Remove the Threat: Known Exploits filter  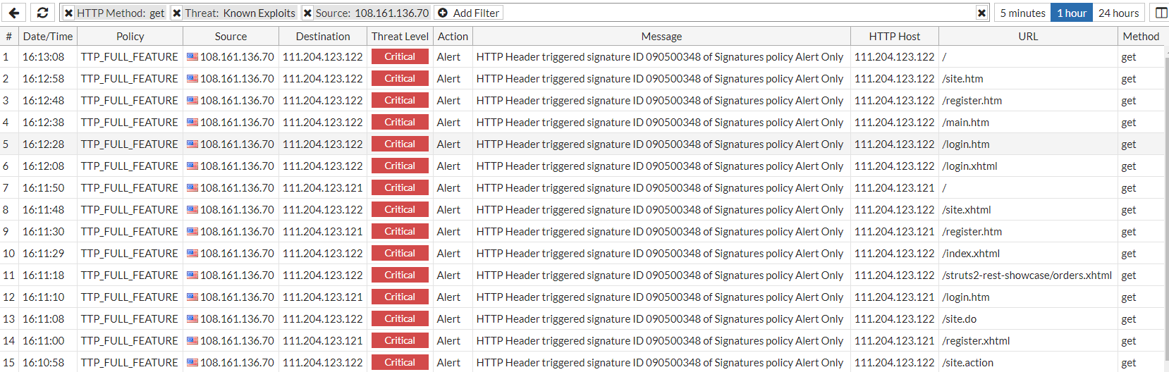point(177,13)
